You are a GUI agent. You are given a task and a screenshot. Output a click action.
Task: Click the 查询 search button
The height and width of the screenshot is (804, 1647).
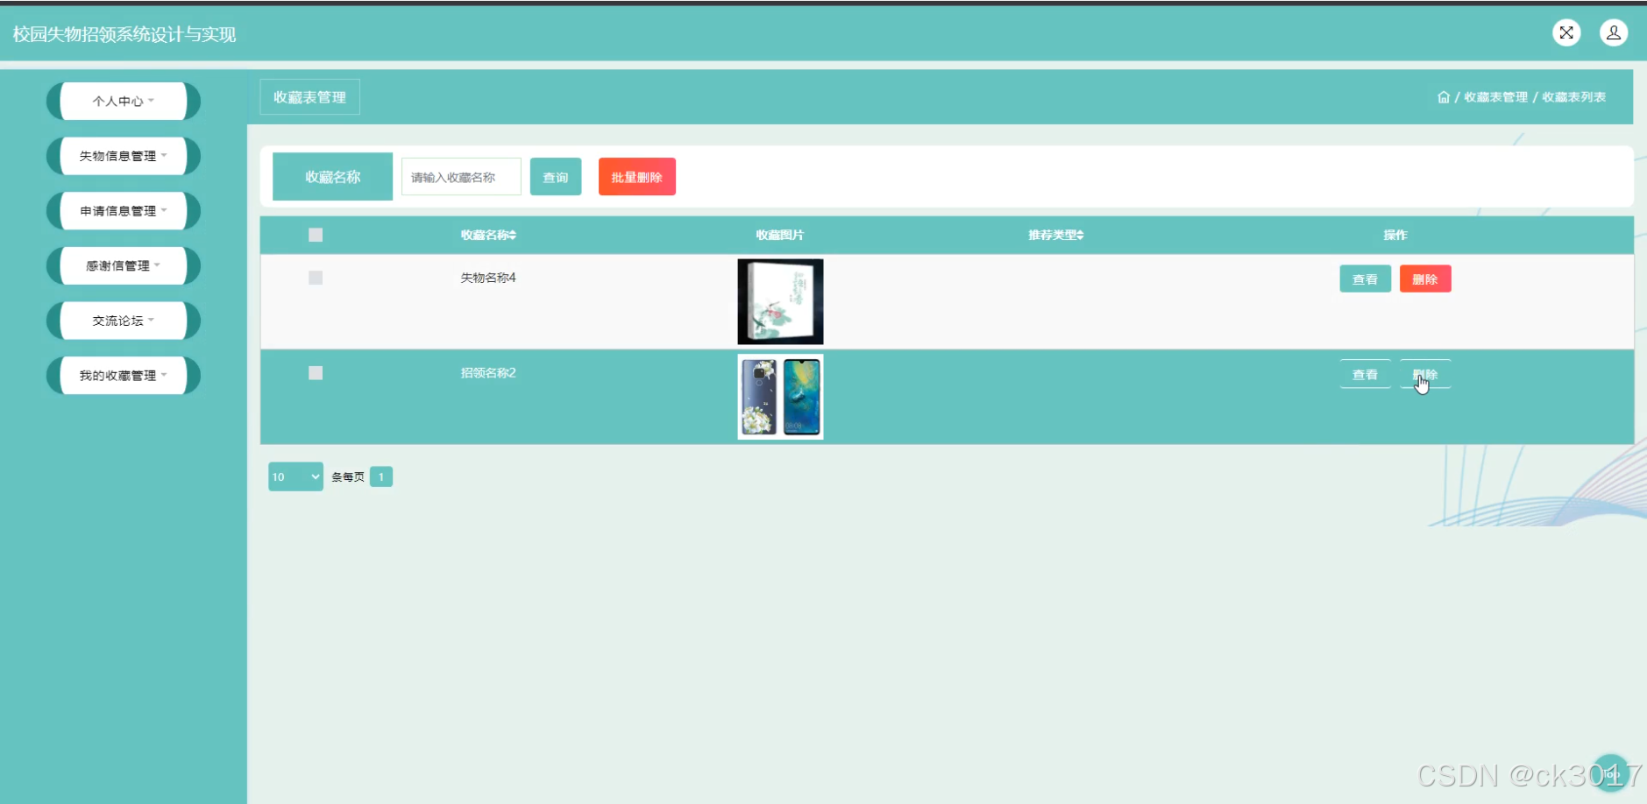[x=556, y=176]
